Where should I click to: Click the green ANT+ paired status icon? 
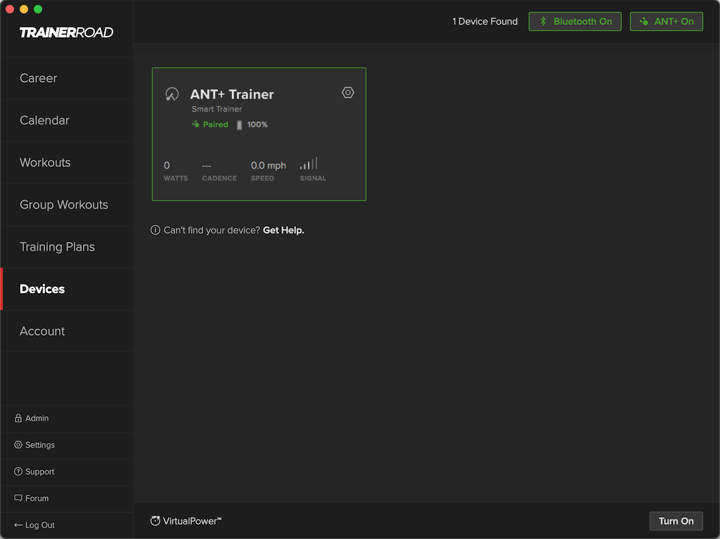pos(195,124)
